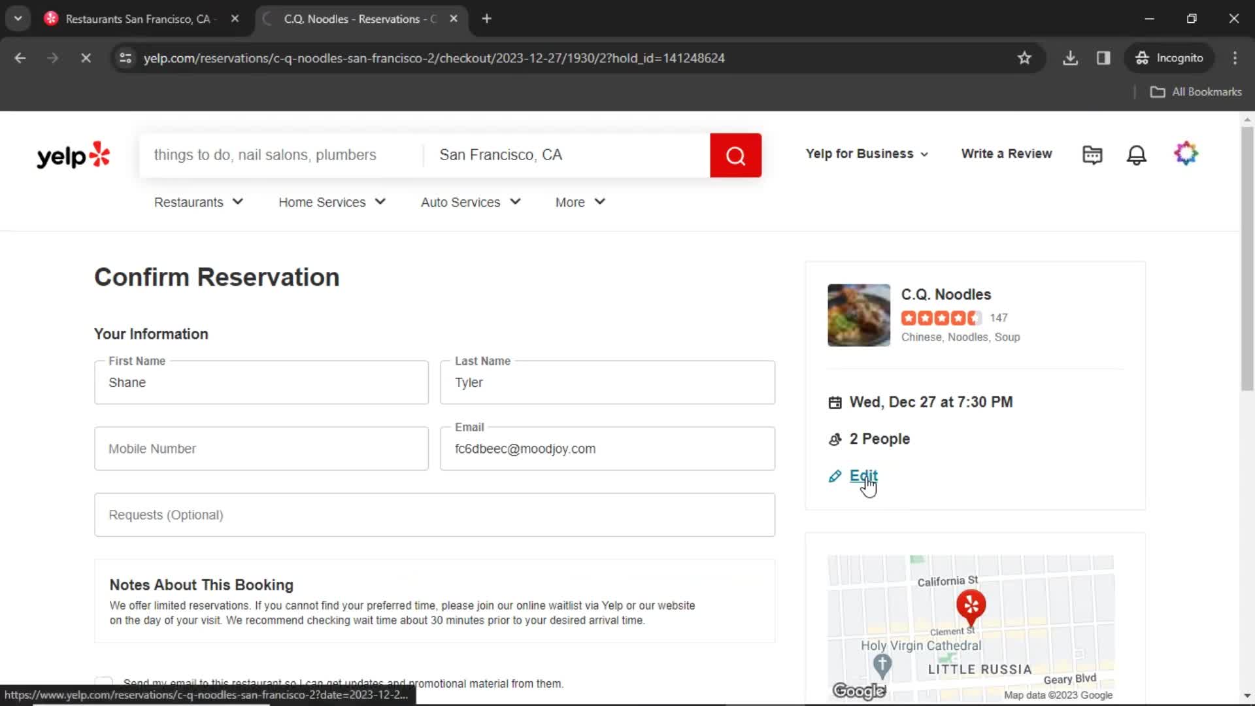Click the Yelp map pin marker
Viewport: 1255px width, 706px height.
pyautogui.click(x=971, y=607)
